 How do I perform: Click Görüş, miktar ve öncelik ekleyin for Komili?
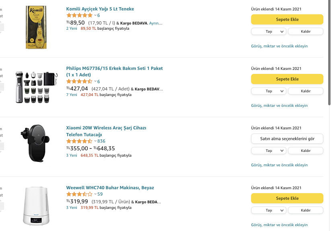[279, 46]
